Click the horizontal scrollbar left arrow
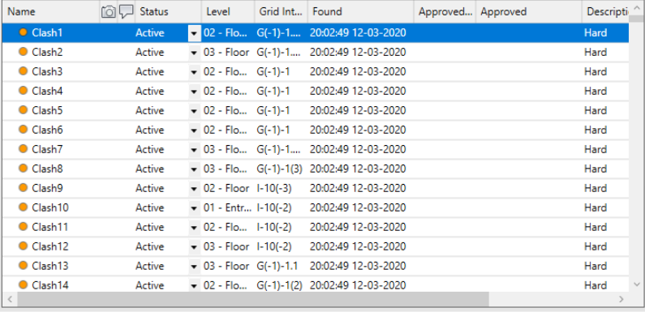Image resolution: width=645 pixels, height=312 pixels. [x=10, y=299]
